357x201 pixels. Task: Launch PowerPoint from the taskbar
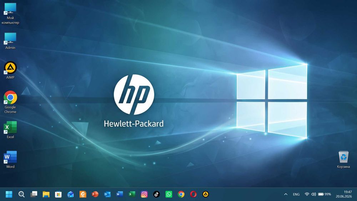tap(95, 194)
